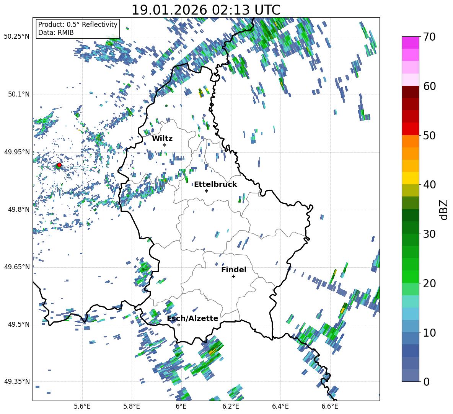The height and width of the screenshot is (414, 453).
Task: Click the Wiltz location cross marker
Action: pos(165,145)
